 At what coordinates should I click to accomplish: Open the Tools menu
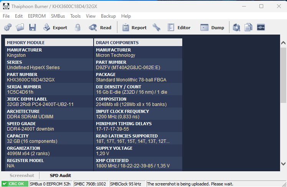click(76, 16)
